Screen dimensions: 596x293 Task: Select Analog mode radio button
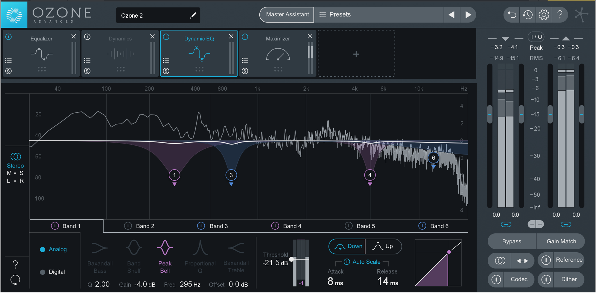[x=42, y=249]
